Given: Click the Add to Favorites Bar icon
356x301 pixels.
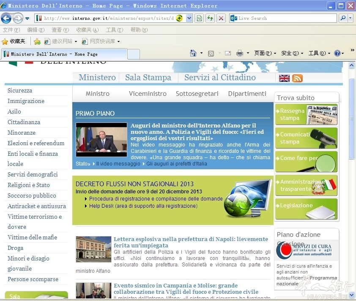Looking at the screenshot, I should (x=37, y=41).
